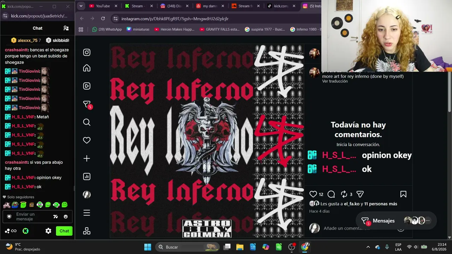Viewport: 452px width, 254px height.
Task: Open channel points infinity icon
Action: point(14,231)
